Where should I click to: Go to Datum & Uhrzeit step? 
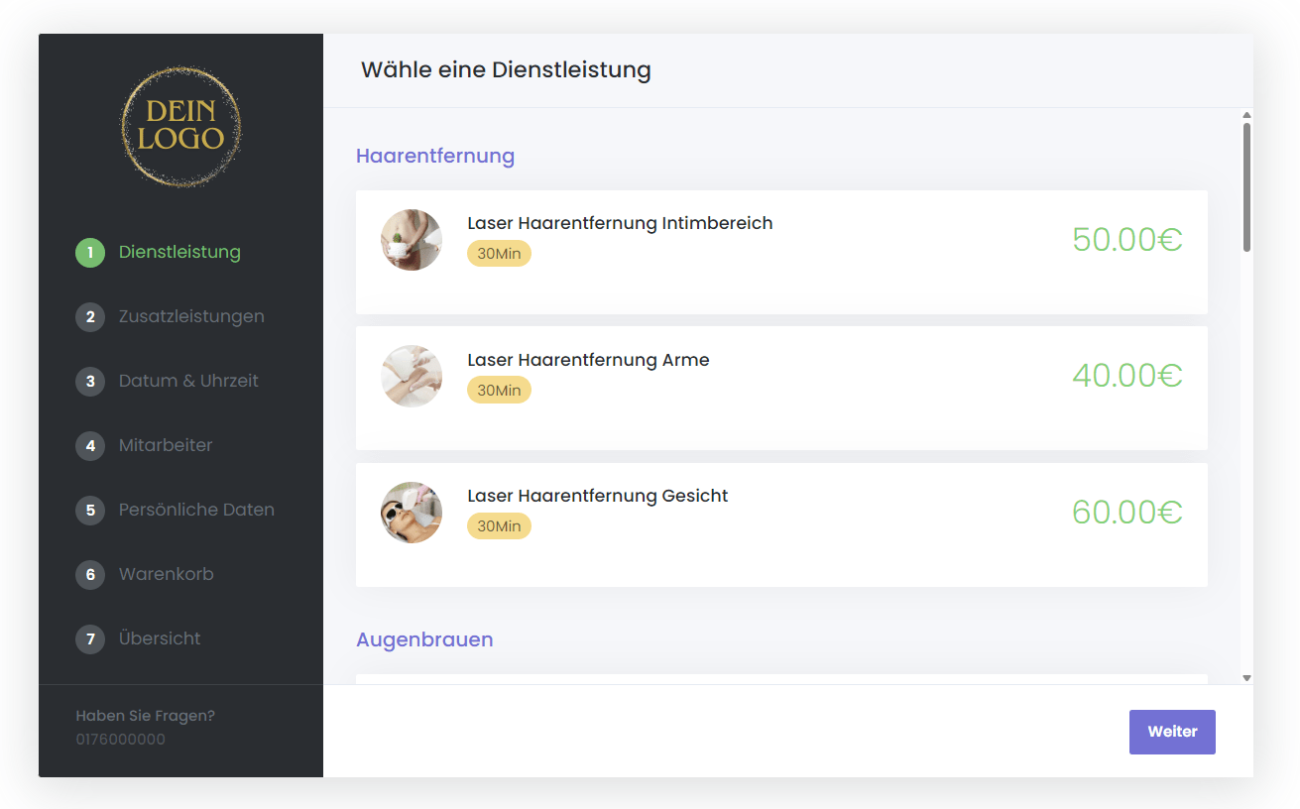188,382
